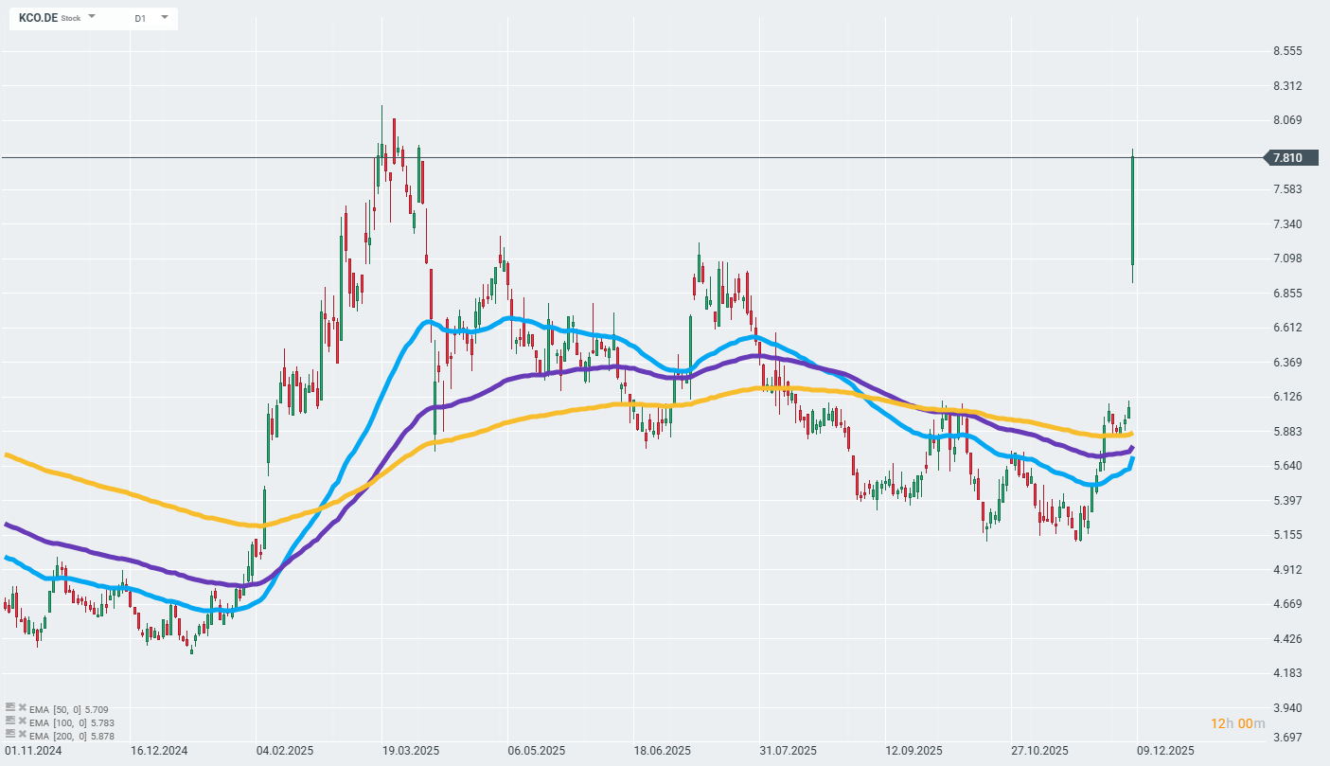Screen dimensions: 1330x766
Task: Click the 6.612 price axis label
Action: [1288, 328]
